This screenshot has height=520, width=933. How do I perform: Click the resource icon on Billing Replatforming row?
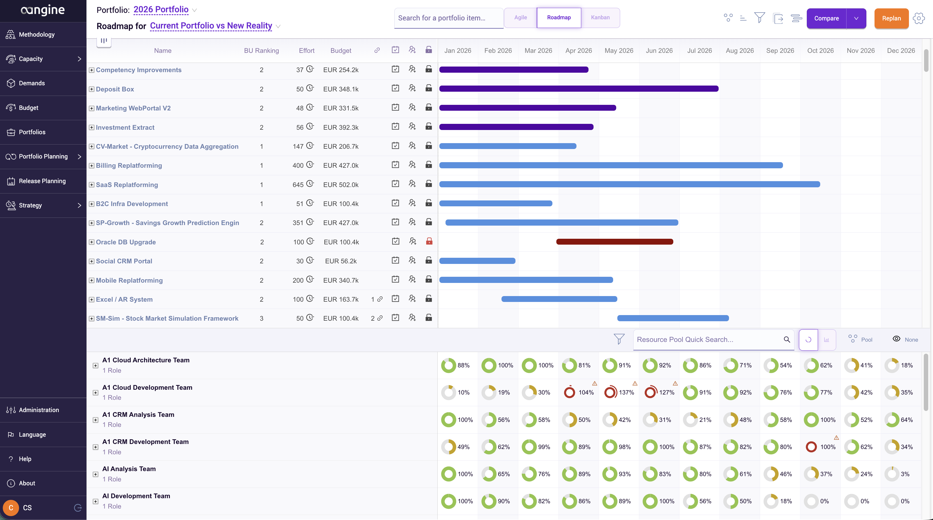click(412, 165)
